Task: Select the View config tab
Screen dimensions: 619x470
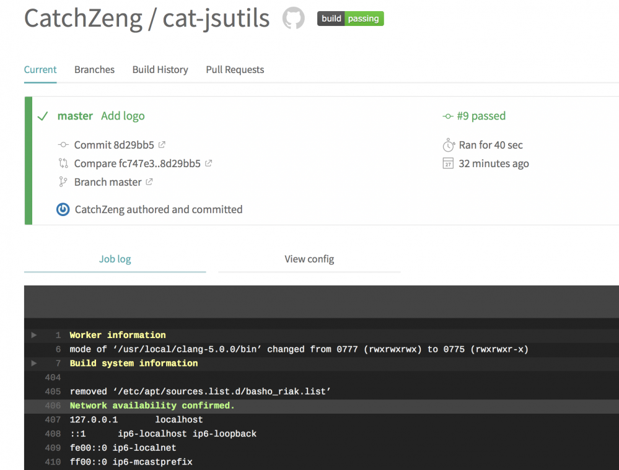Action: pos(309,259)
